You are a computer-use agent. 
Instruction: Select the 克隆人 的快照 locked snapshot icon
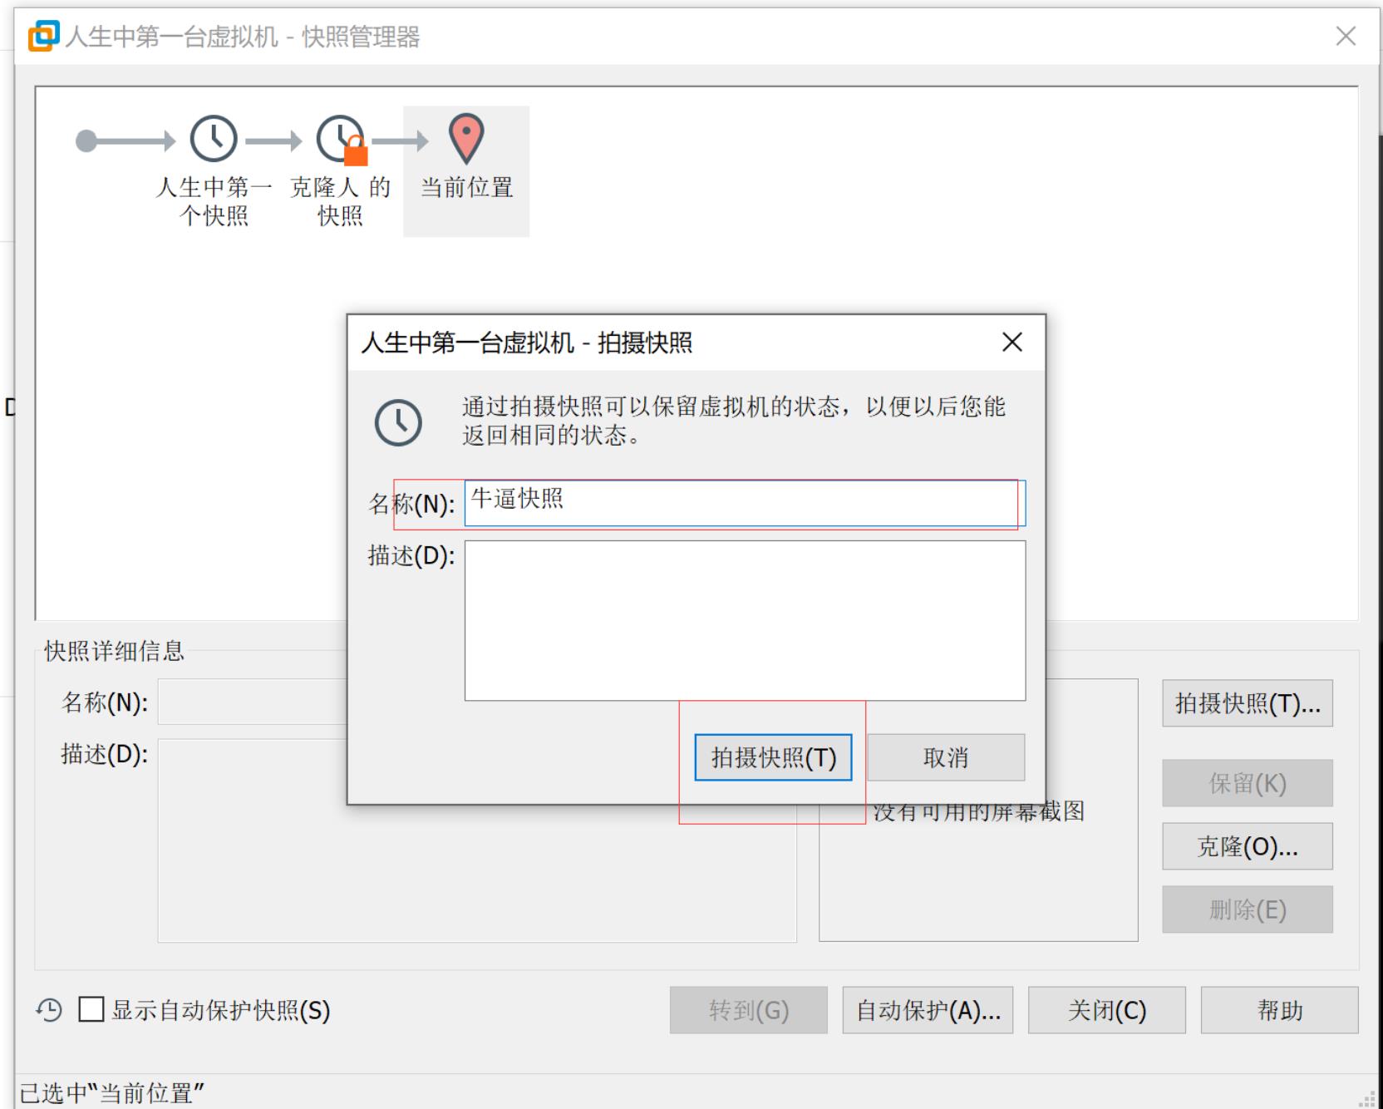pos(341,140)
